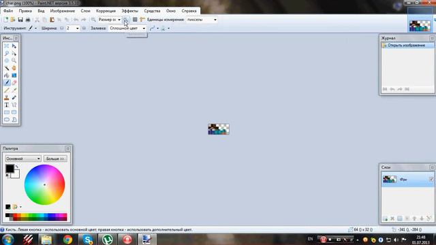This screenshot has height=245, width=436.
Task: Select the Pencil tool
Action: click(7, 90)
